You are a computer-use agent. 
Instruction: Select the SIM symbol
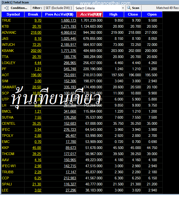point(5,81)
